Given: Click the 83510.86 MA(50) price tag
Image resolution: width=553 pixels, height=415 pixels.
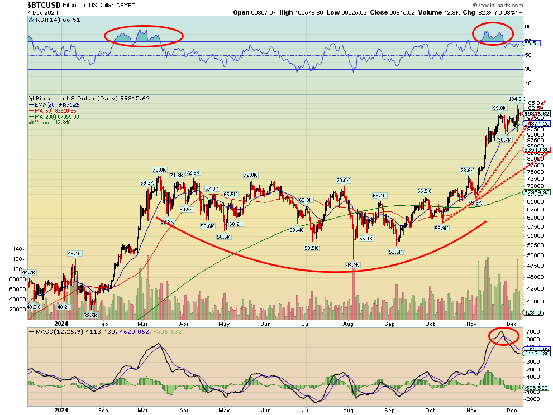Looking at the screenshot, I should tap(537, 150).
